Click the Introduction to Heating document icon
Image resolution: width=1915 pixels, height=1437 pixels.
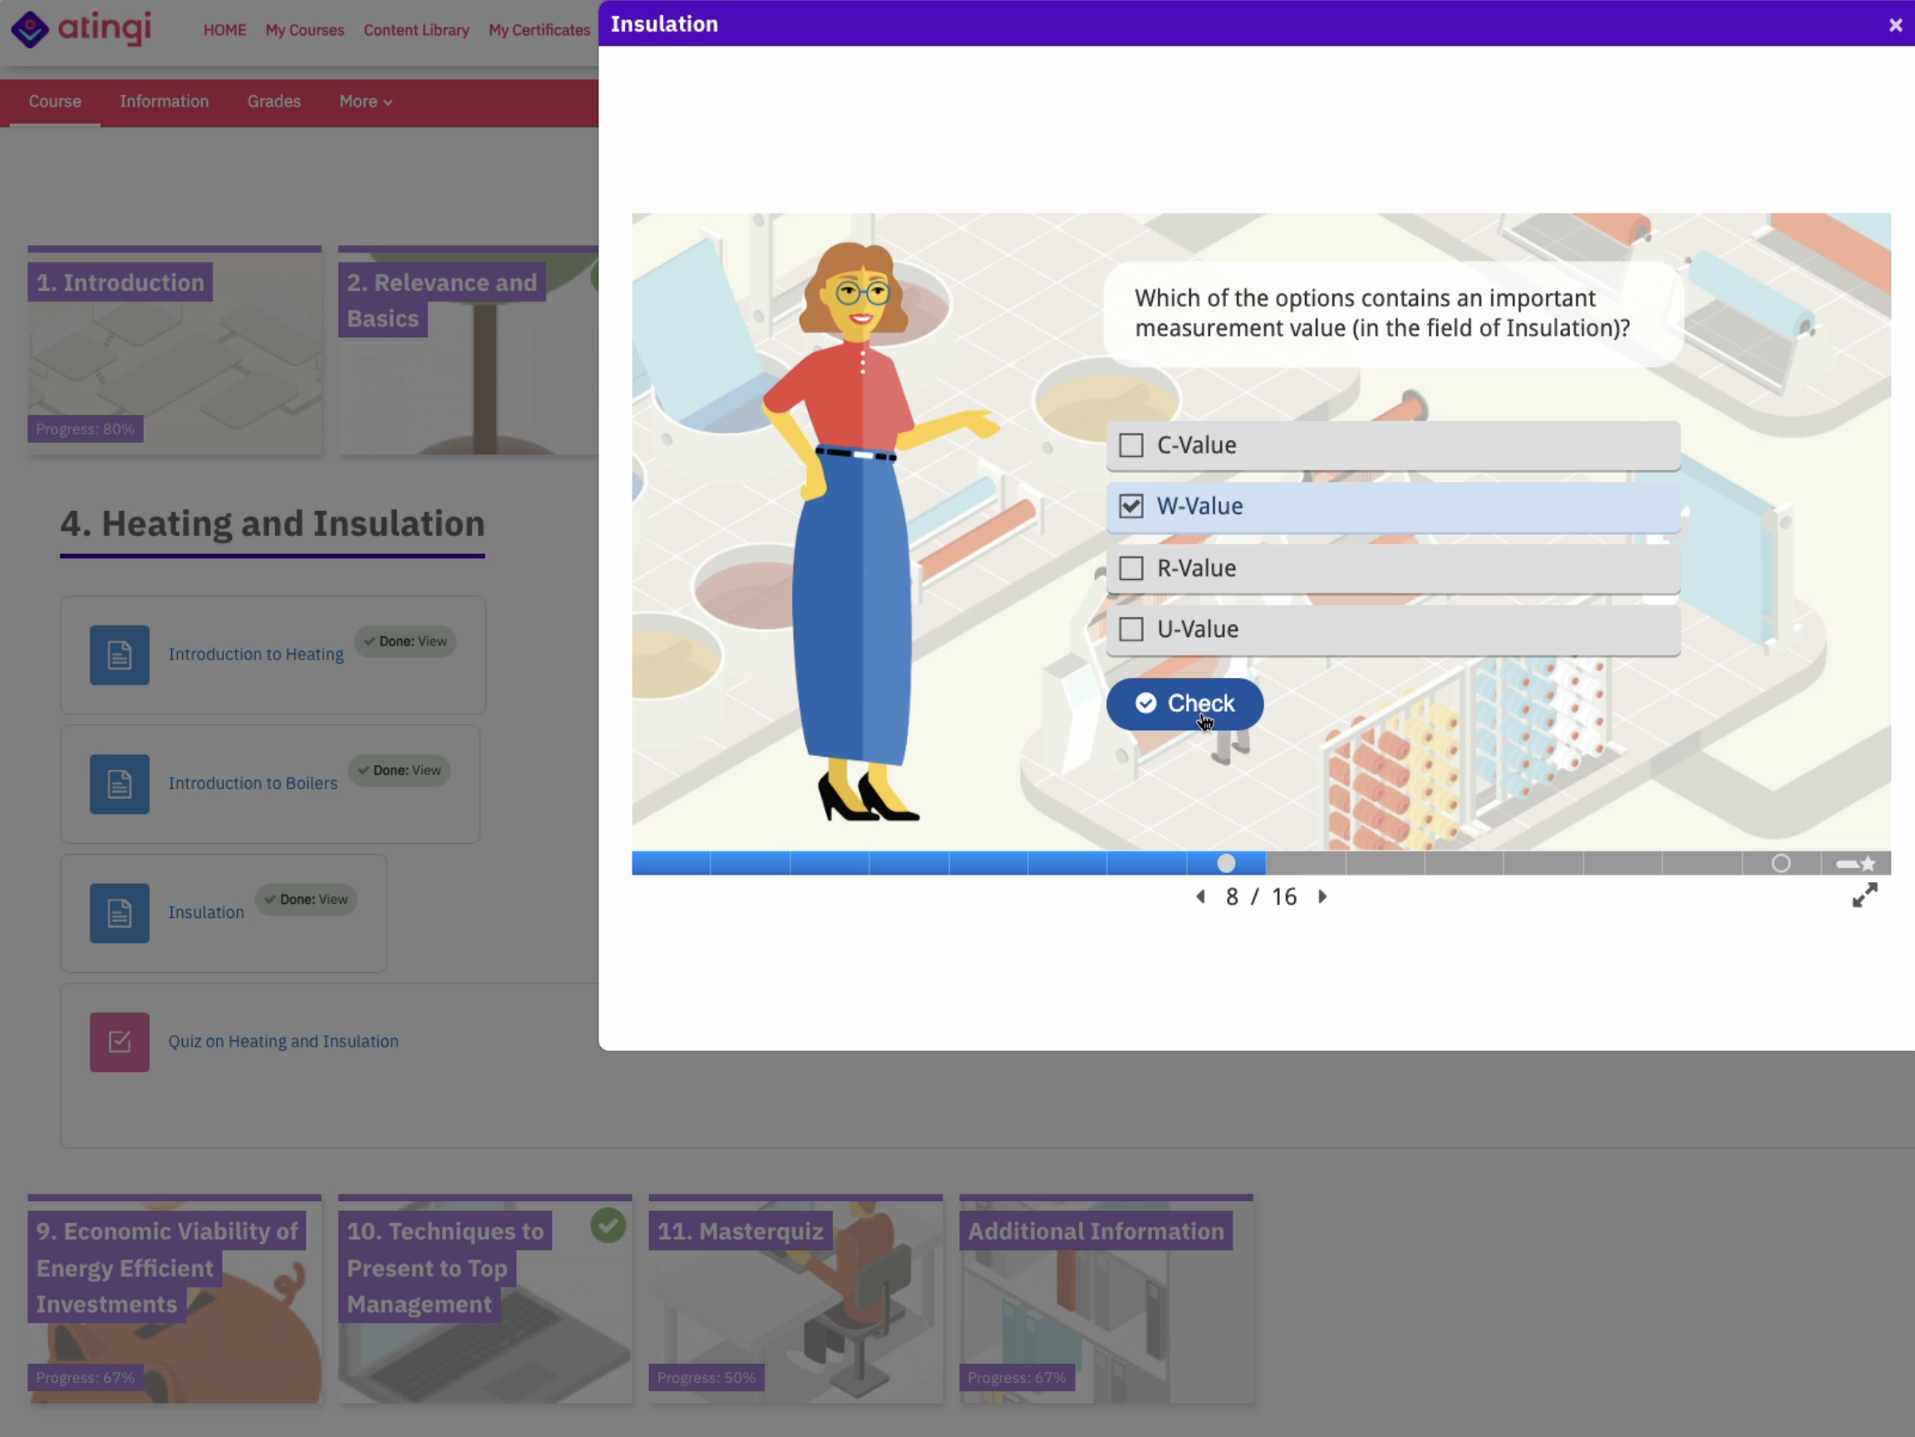point(120,655)
